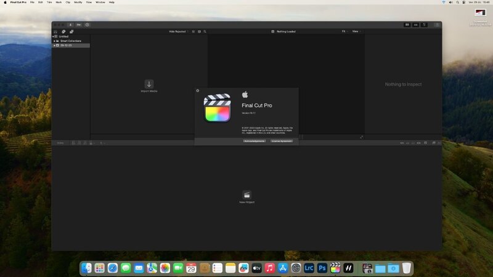Open App Store from the Dock
The width and height of the screenshot is (493, 277).
coord(283,268)
